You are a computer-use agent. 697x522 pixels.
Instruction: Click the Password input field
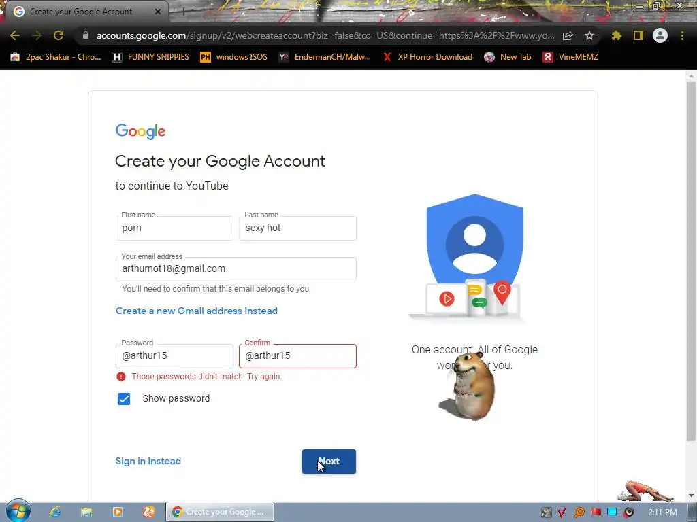coord(174,356)
